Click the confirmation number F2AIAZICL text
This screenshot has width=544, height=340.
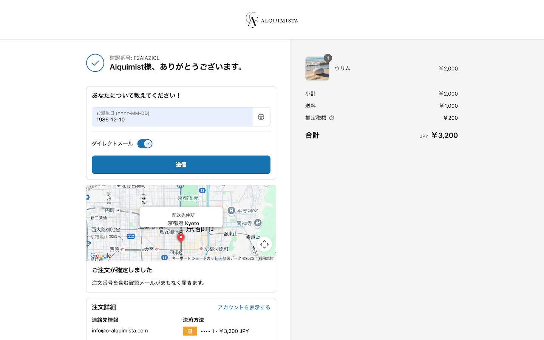134,58
